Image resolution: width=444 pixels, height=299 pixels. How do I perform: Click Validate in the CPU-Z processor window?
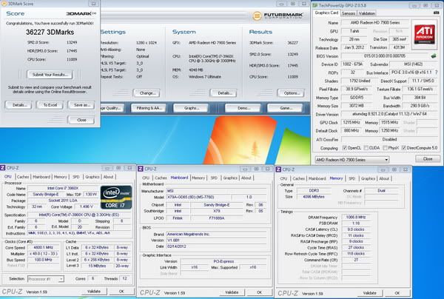coord(94,291)
